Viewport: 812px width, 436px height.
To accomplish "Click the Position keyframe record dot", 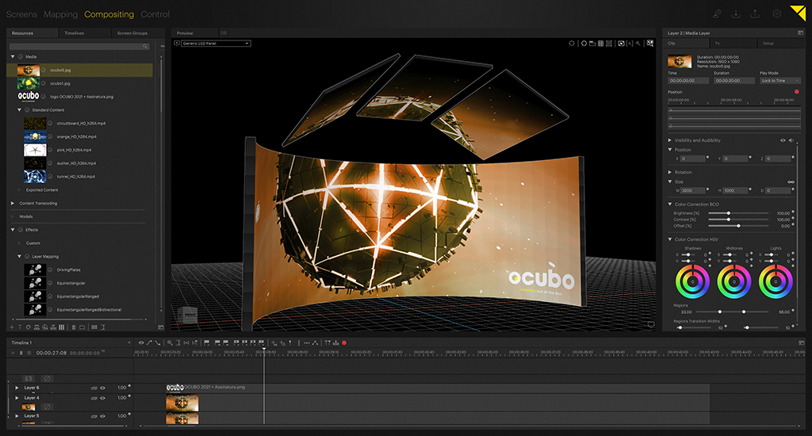I will coord(796,92).
